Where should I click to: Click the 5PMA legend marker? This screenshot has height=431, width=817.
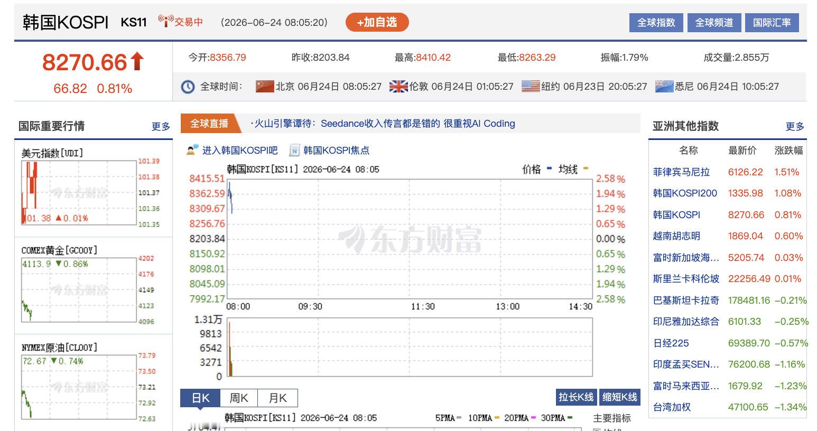tap(458, 418)
